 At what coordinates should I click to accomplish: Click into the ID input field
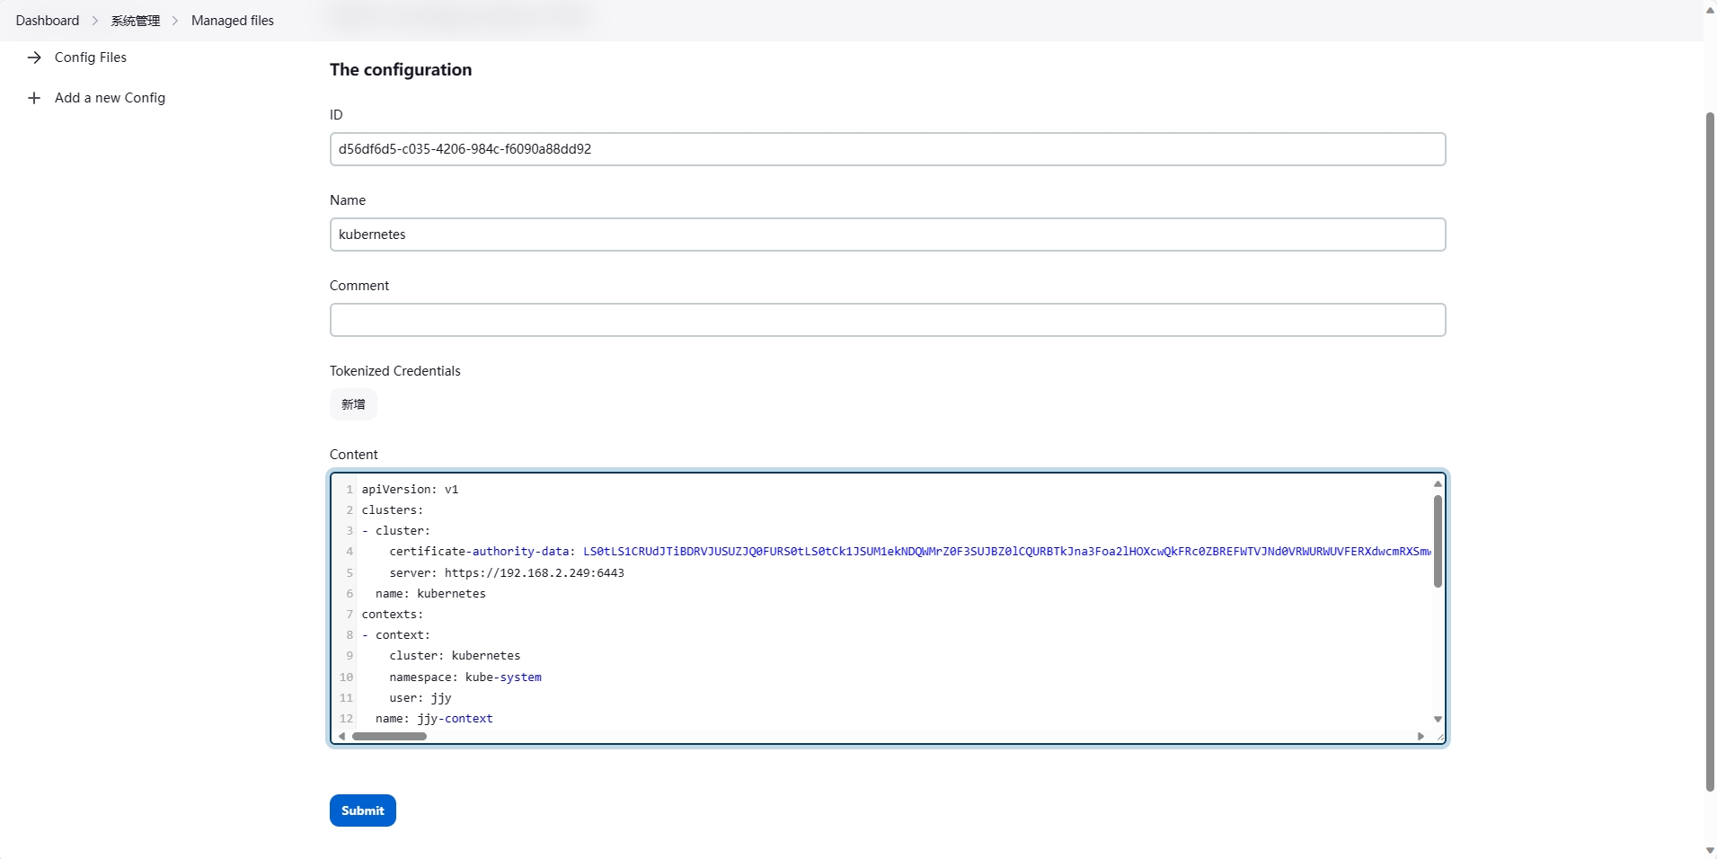(888, 149)
